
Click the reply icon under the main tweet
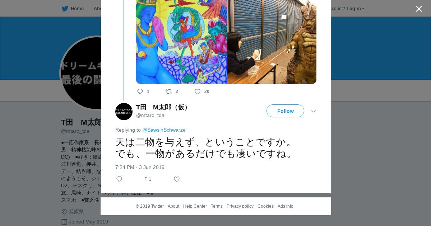pyautogui.click(x=119, y=179)
